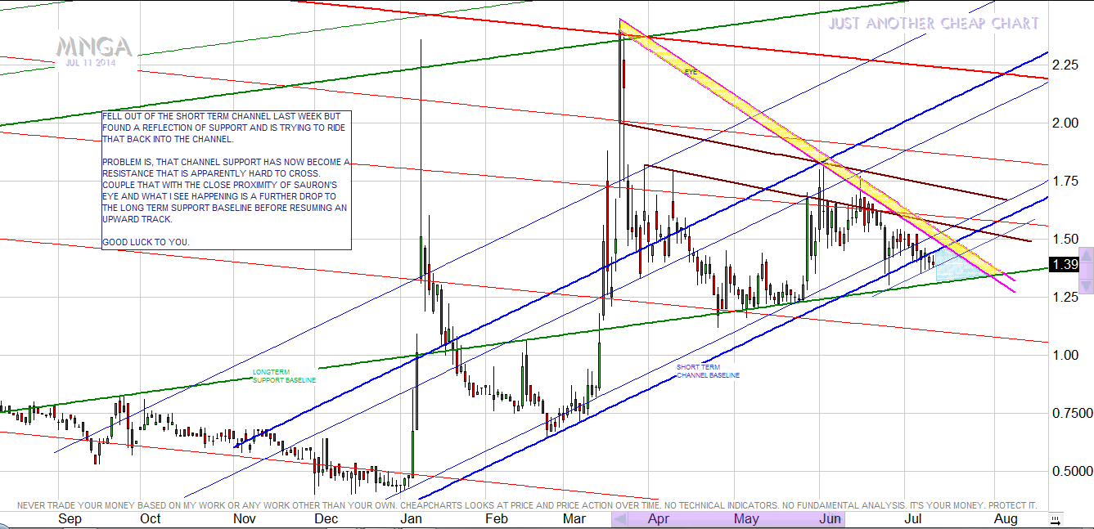Click the Just Another Cheap Chart title
Screen dimensions: 1094x529
point(933,24)
